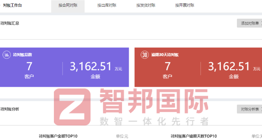Click the 待对账总数 label
Screen dimensions: 262x140
(22, 55)
